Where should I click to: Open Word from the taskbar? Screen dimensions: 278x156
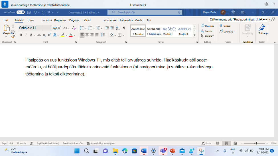144,151
